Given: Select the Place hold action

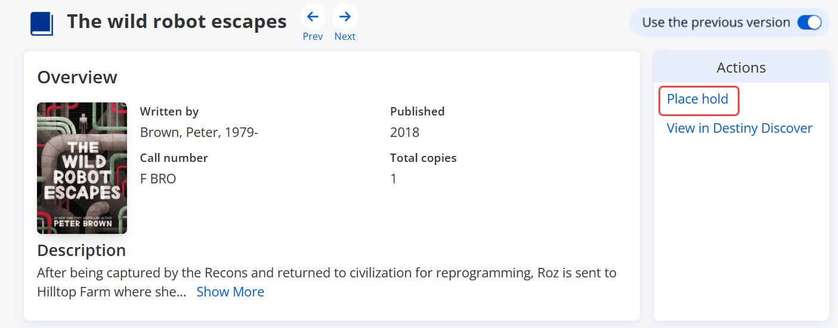Looking at the screenshot, I should click(x=697, y=99).
